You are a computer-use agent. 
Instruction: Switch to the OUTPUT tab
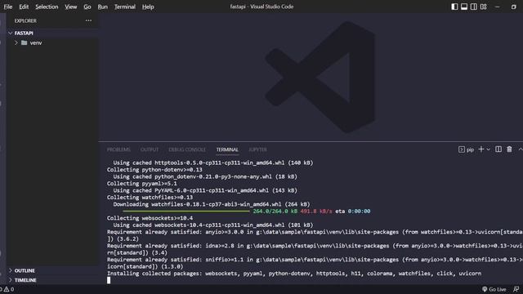pos(150,149)
